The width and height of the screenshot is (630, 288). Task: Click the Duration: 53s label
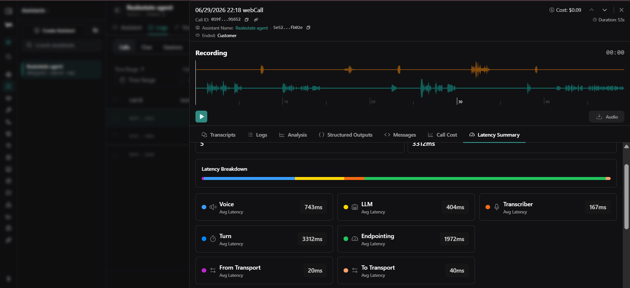(x=609, y=20)
